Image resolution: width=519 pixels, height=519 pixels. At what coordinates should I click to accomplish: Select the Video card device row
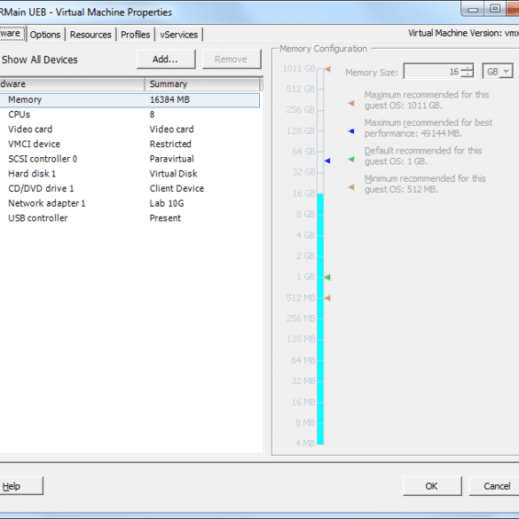[x=130, y=130]
